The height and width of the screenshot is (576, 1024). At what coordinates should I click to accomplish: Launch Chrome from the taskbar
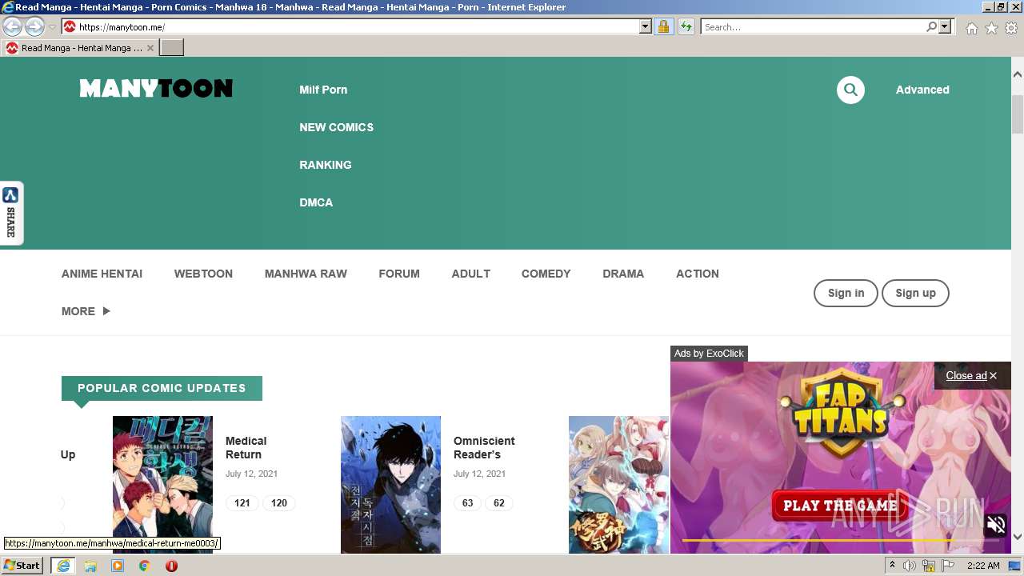point(145,566)
